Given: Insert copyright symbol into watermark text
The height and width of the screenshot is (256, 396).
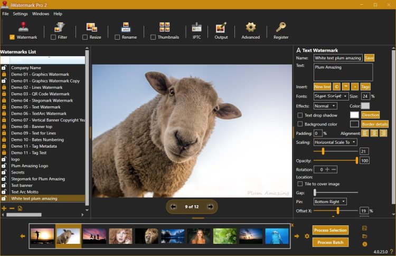Looking at the screenshot, I should click(x=336, y=86).
